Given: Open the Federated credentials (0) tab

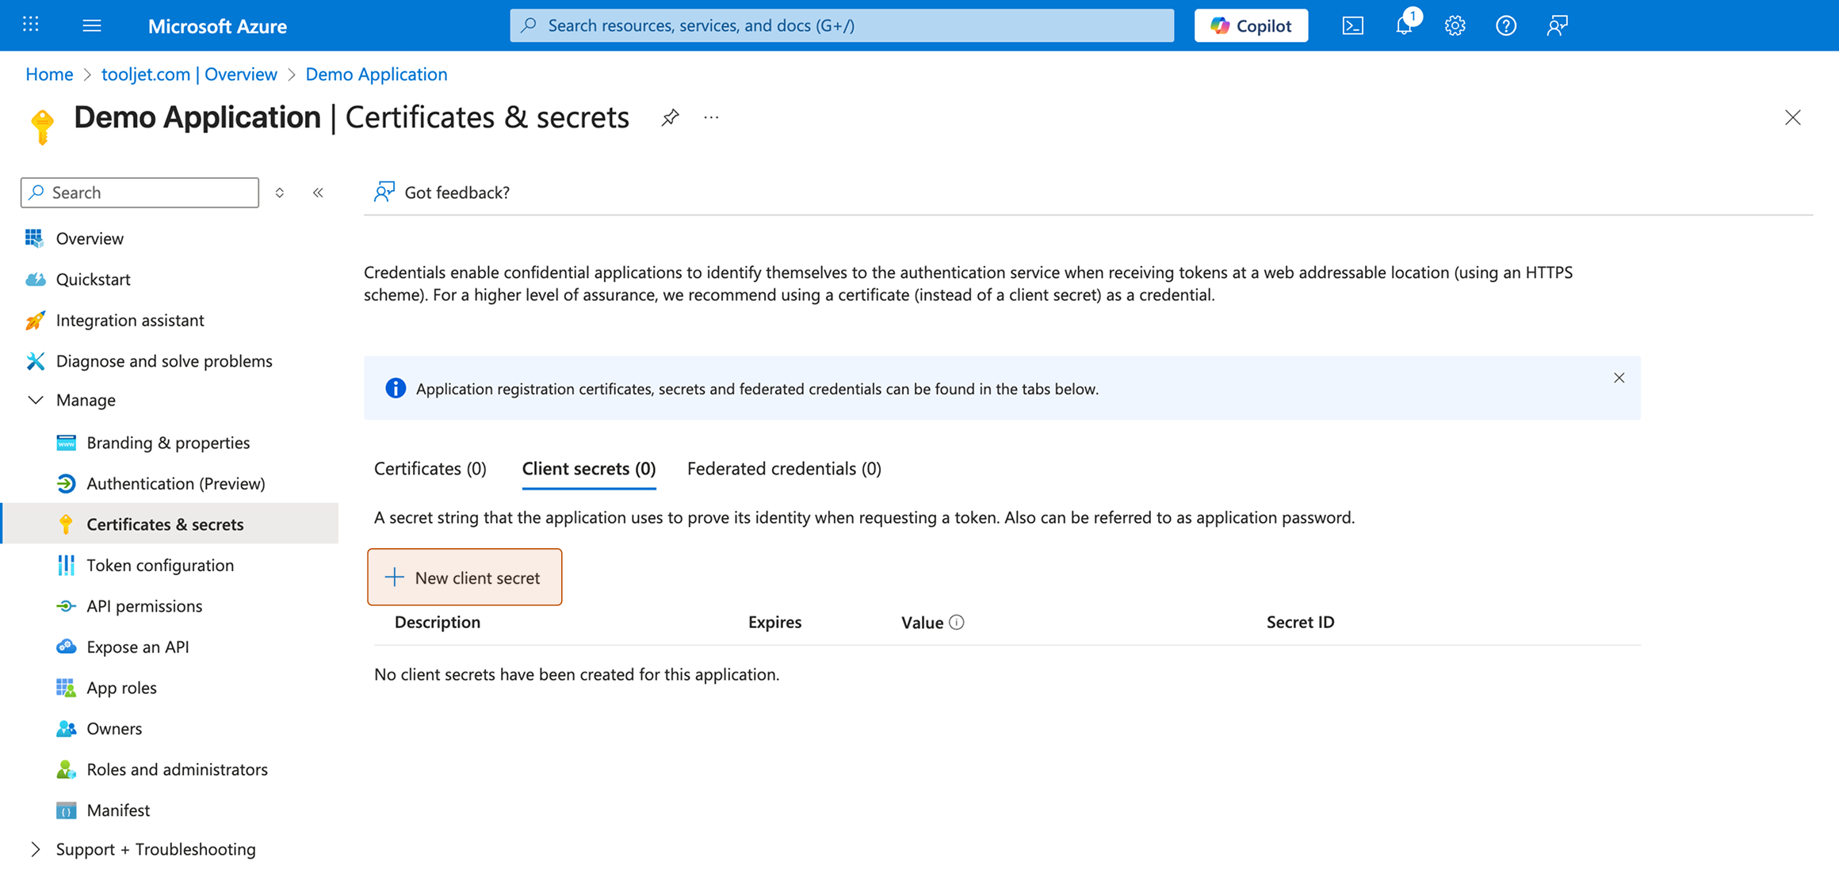Looking at the screenshot, I should (784, 469).
